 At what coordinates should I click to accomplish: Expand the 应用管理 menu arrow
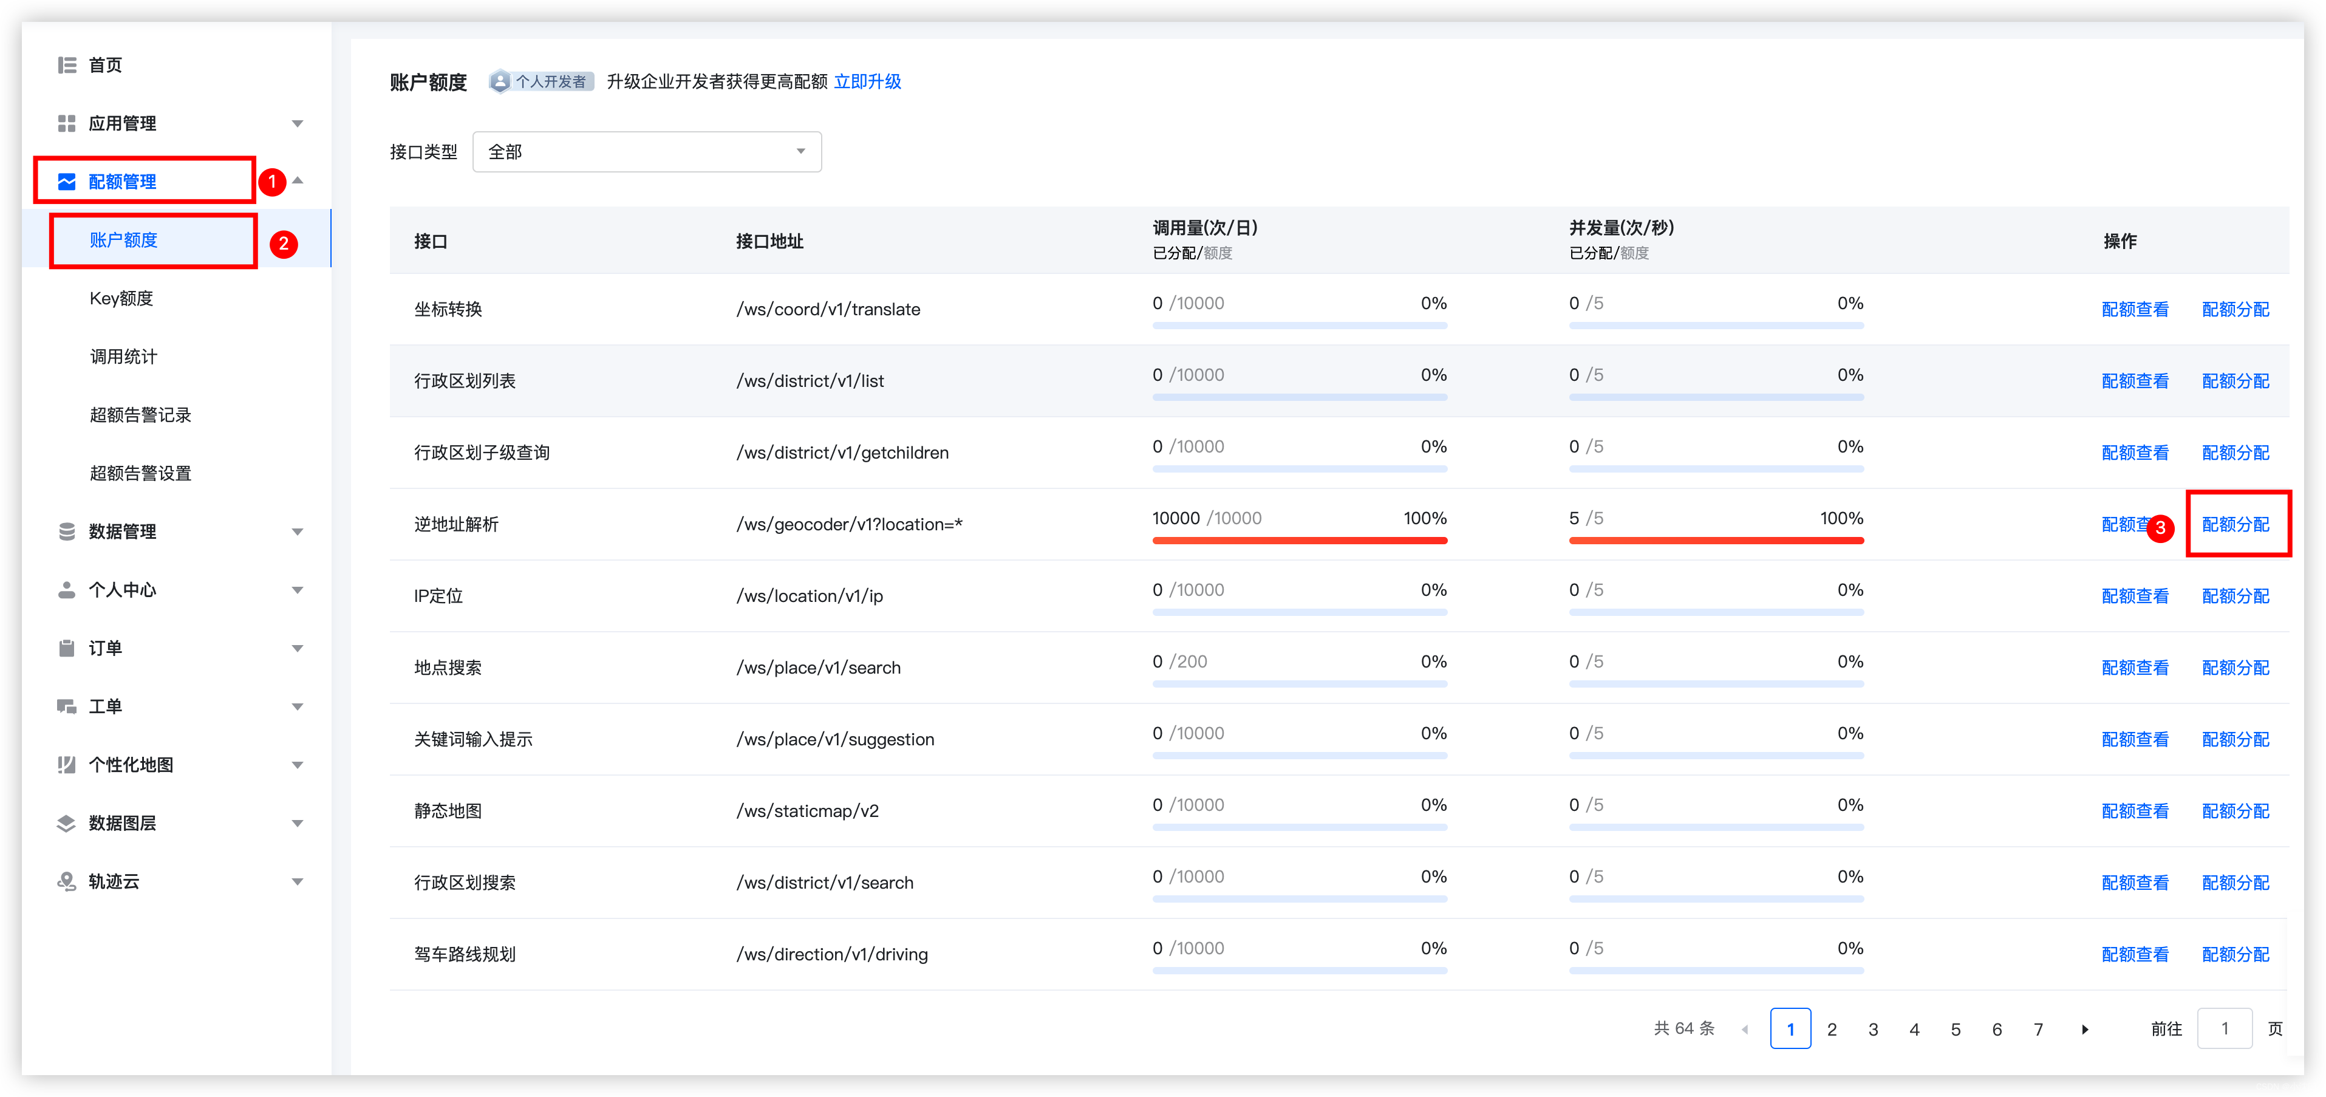click(x=297, y=124)
